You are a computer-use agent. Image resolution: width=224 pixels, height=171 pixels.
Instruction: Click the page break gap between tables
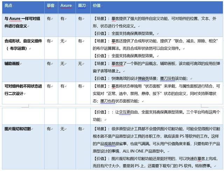click(112, 106)
